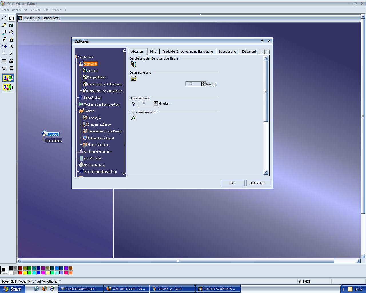Select Produkt1 node in the CATIA tree

pos(53,134)
